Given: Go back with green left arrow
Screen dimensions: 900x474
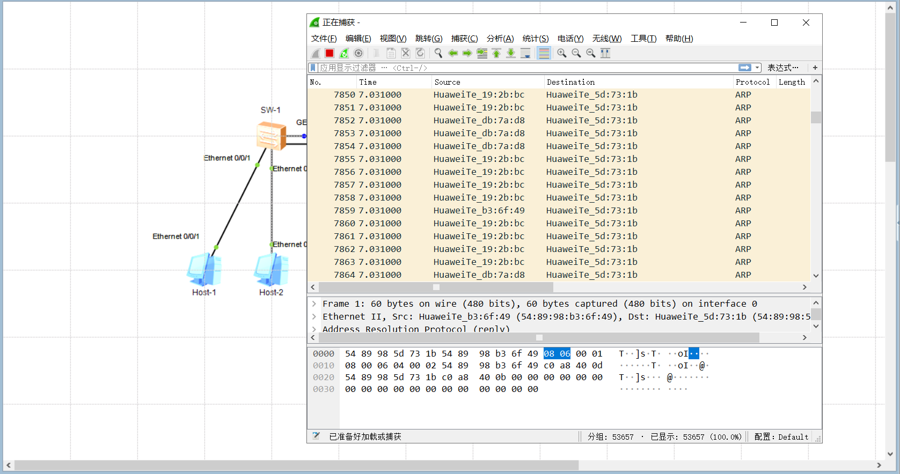Looking at the screenshot, I should point(453,53).
